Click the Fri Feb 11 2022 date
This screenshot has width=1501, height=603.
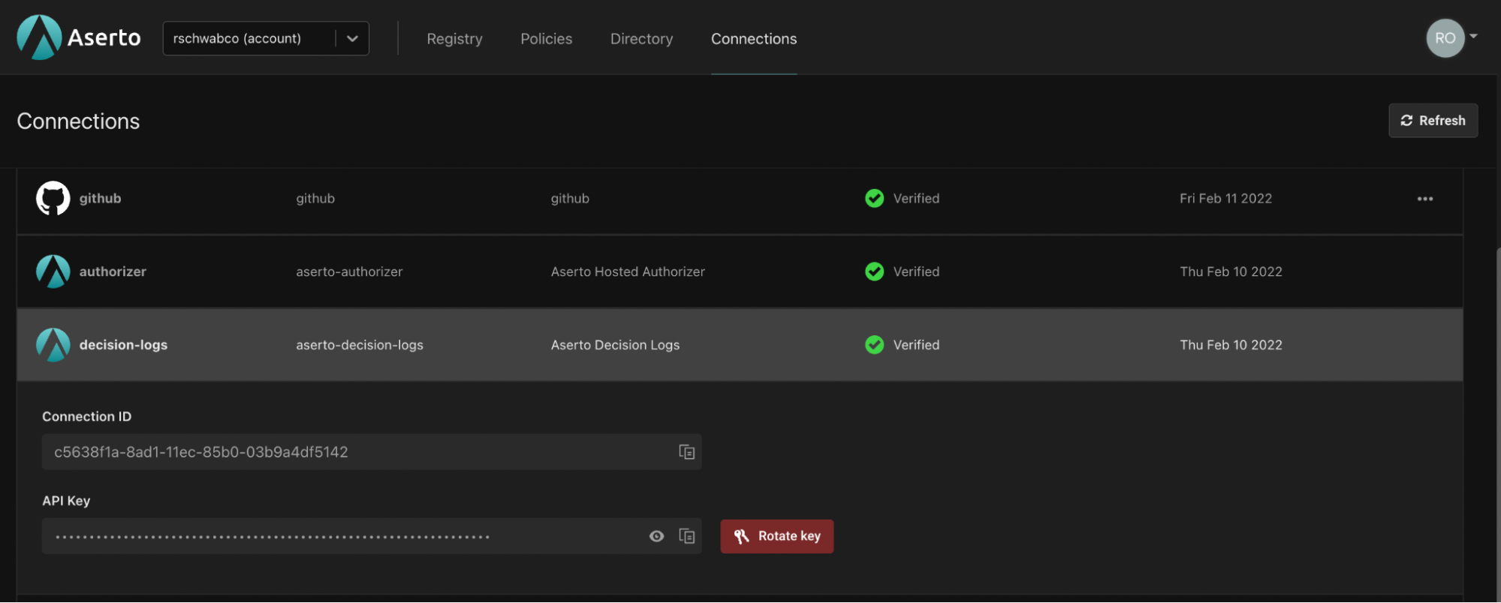(x=1225, y=198)
